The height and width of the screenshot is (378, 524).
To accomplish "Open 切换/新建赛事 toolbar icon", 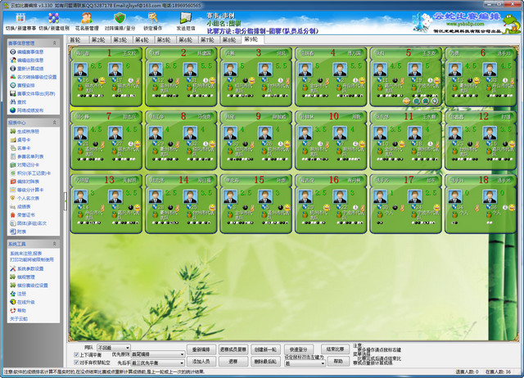I will (x=20, y=22).
